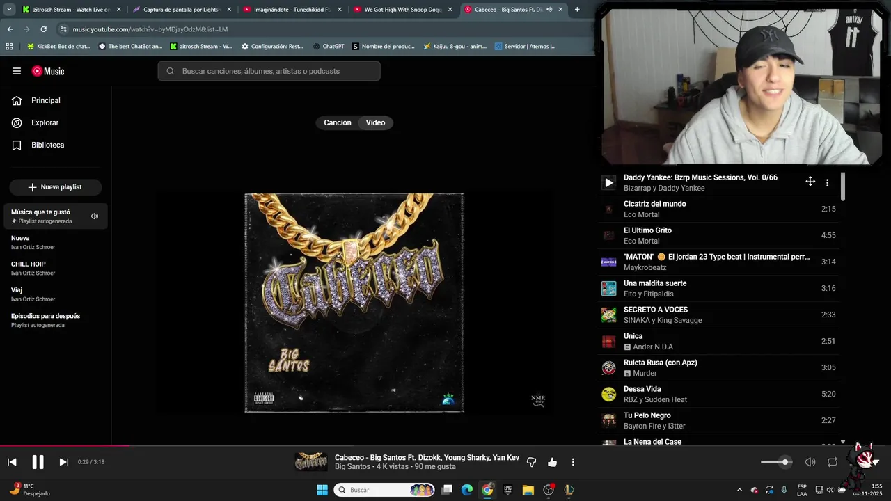Switch to Canción mode
Viewport: 891px width, 501px height.
tap(338, 122)
